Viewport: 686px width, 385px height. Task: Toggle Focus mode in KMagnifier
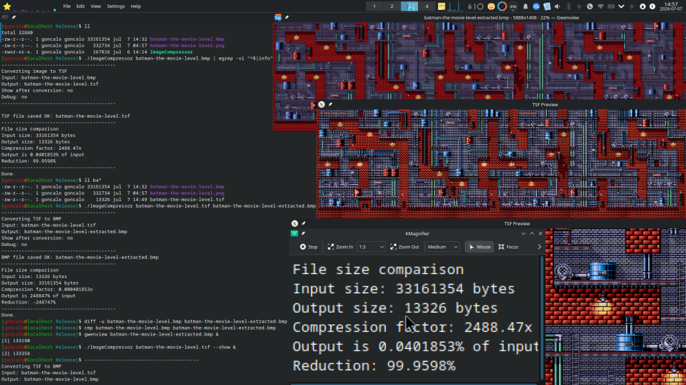tap(508, 247)
